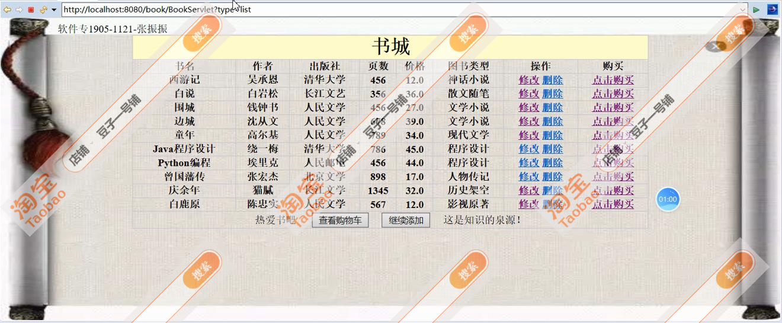Buy 庆余年 with 点击购买
The height and width of the screenshot is (323, 782).
click(x=613, y=190)
